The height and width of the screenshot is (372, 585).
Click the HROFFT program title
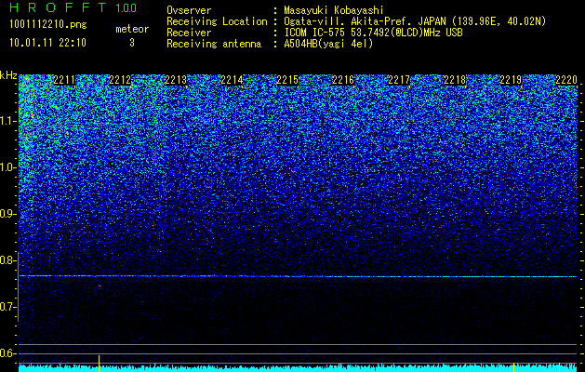59,7
